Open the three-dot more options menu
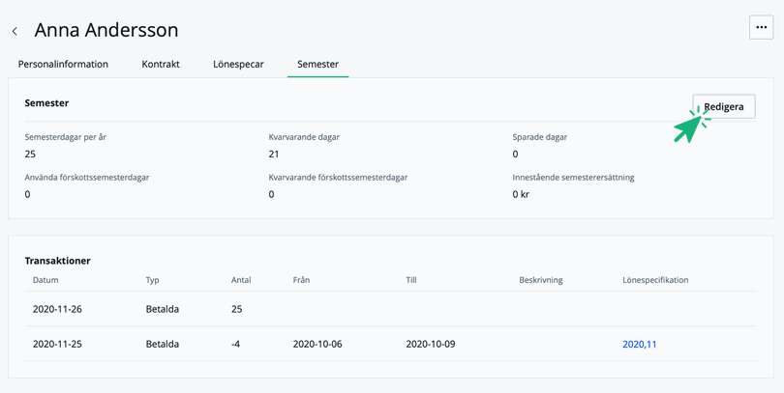Screen dimensions: 784x393 tap(761, 28)
